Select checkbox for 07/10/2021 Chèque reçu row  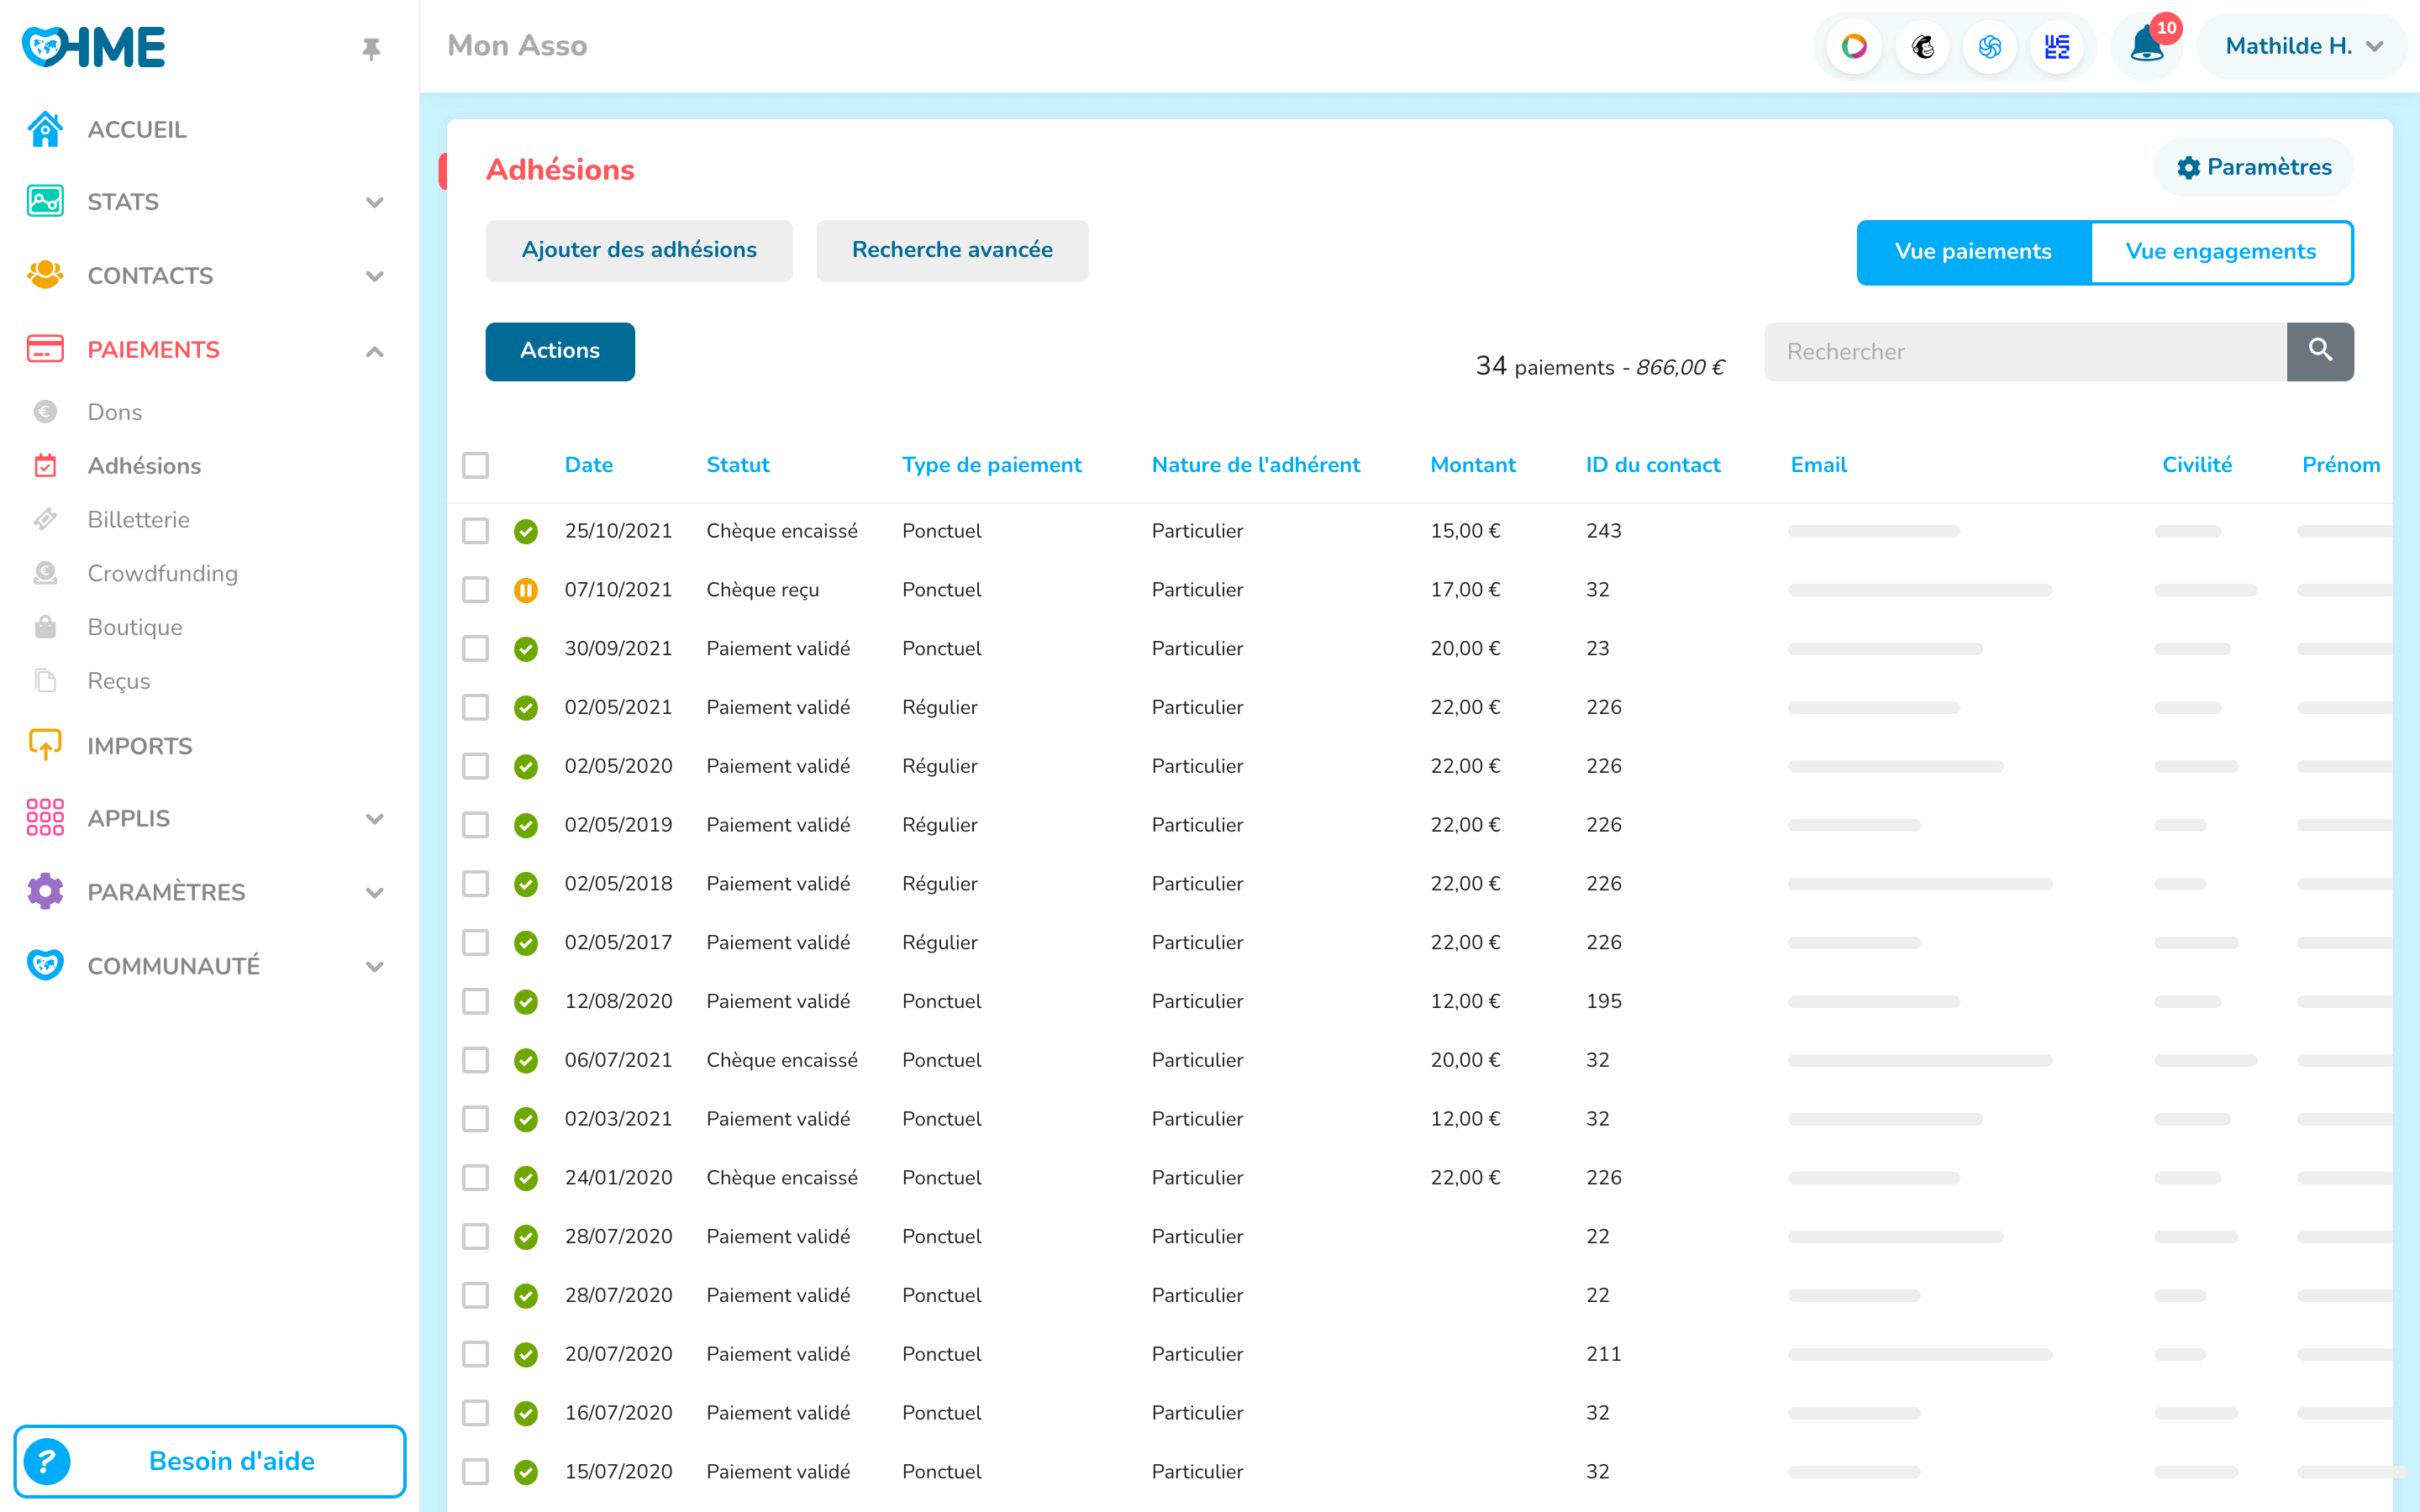coord(476,590)
